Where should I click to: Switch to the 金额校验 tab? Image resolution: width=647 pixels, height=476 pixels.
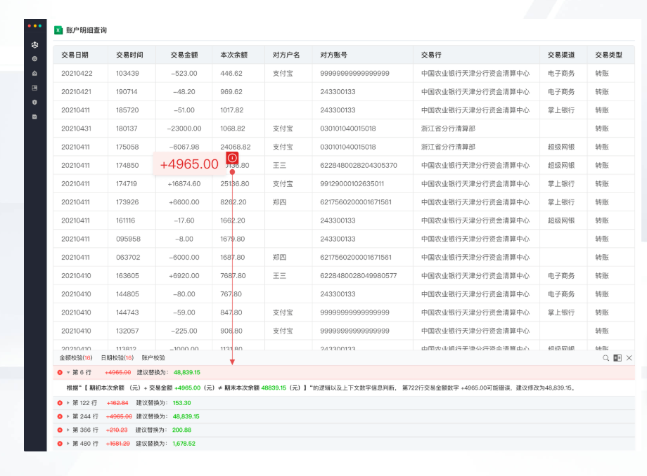75,358
